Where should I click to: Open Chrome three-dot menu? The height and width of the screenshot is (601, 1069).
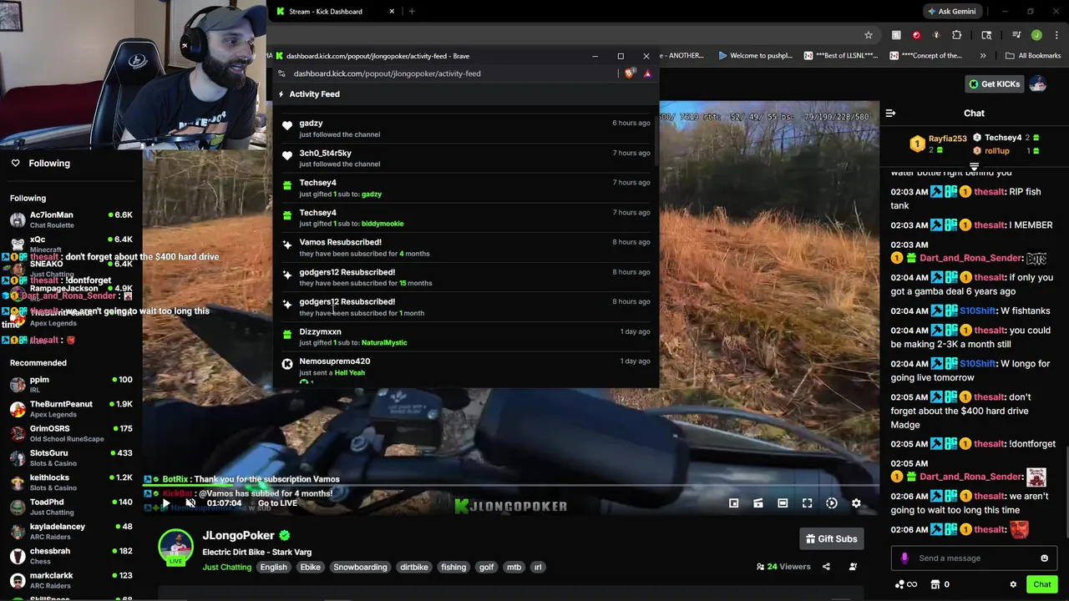[x=1056, y=35]
